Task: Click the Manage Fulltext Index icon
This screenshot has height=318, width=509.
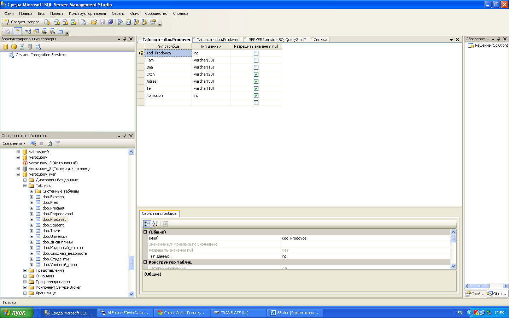Action: [44, 31]
